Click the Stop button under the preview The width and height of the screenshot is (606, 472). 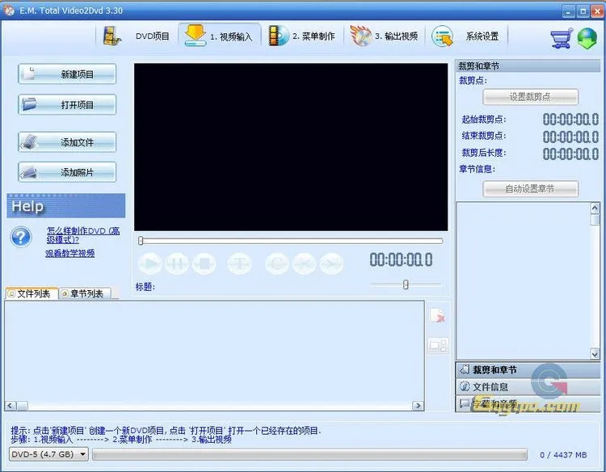click(x=204, y=263)
